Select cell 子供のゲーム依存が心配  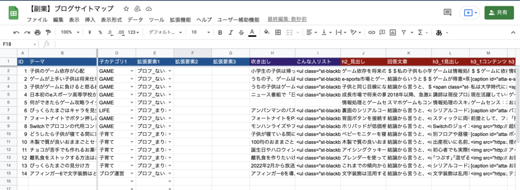click(62, 71)
